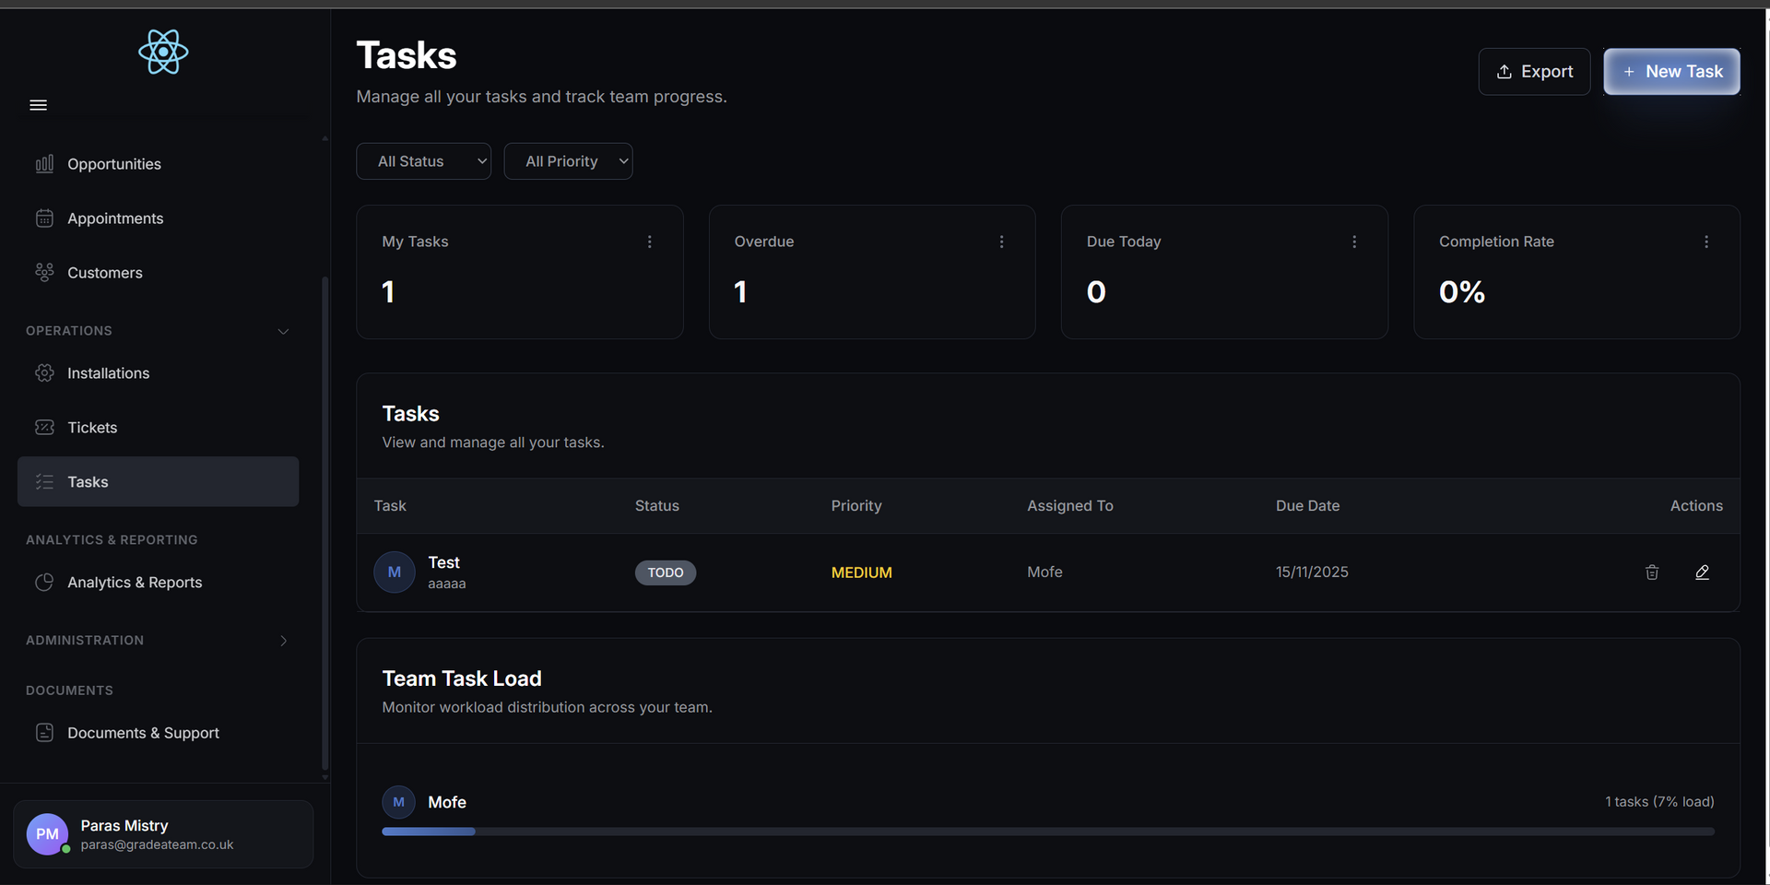The height and width of the screenshot is (885, 1770).
Task: Open the edit pencil for the Test task
Action: 1702,572
